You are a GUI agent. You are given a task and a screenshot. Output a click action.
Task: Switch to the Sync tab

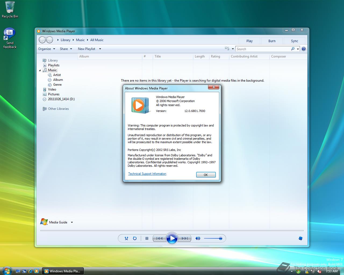coord(294,41)
